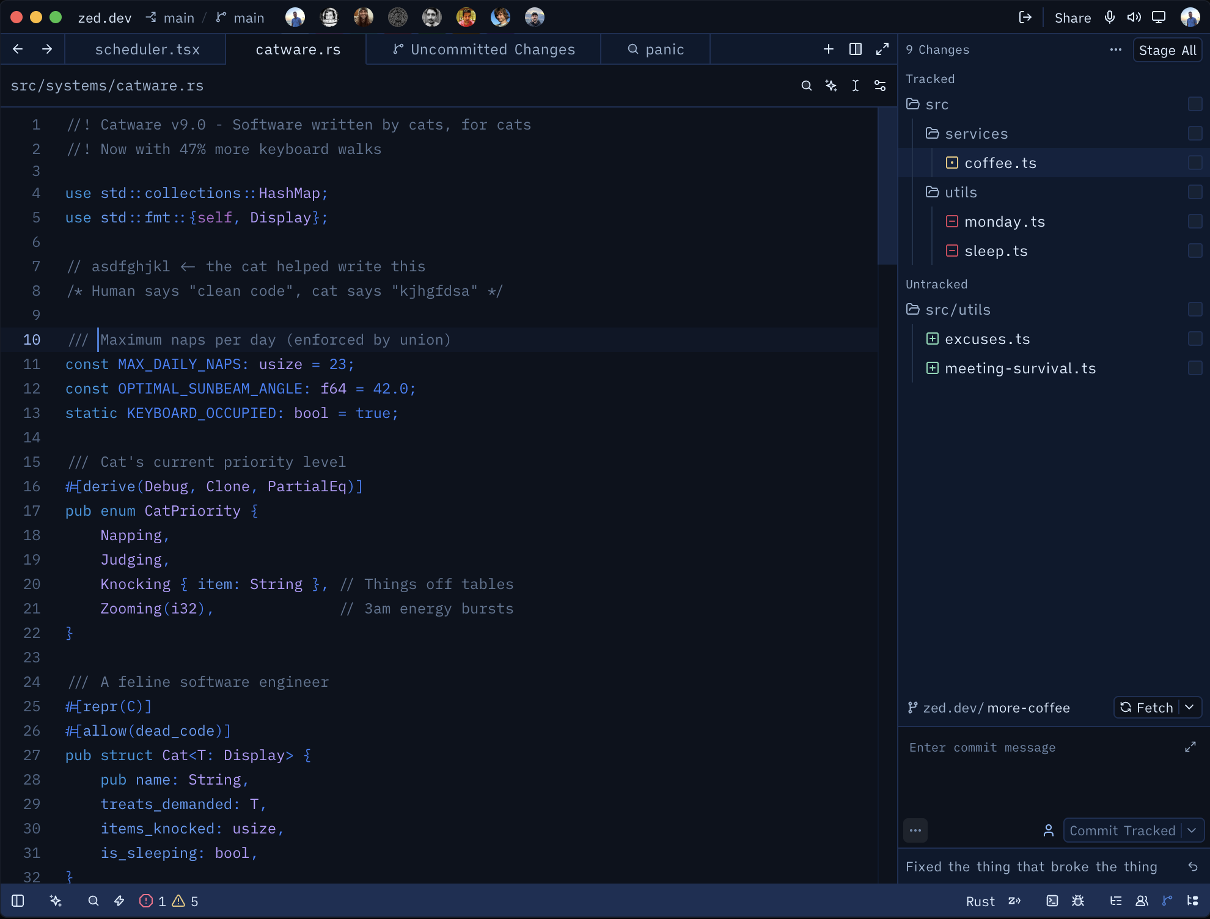Viewport: 1210px width, 919px height.
Task: Click the Stage All button
Action: [x=1167, y=50]
